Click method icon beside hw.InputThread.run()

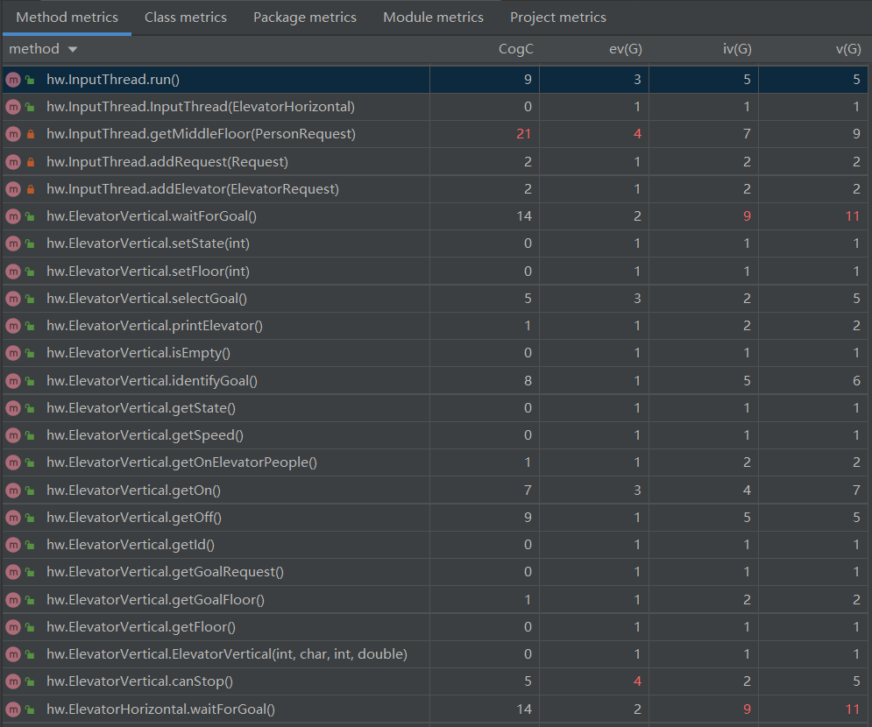coord(12,80)
